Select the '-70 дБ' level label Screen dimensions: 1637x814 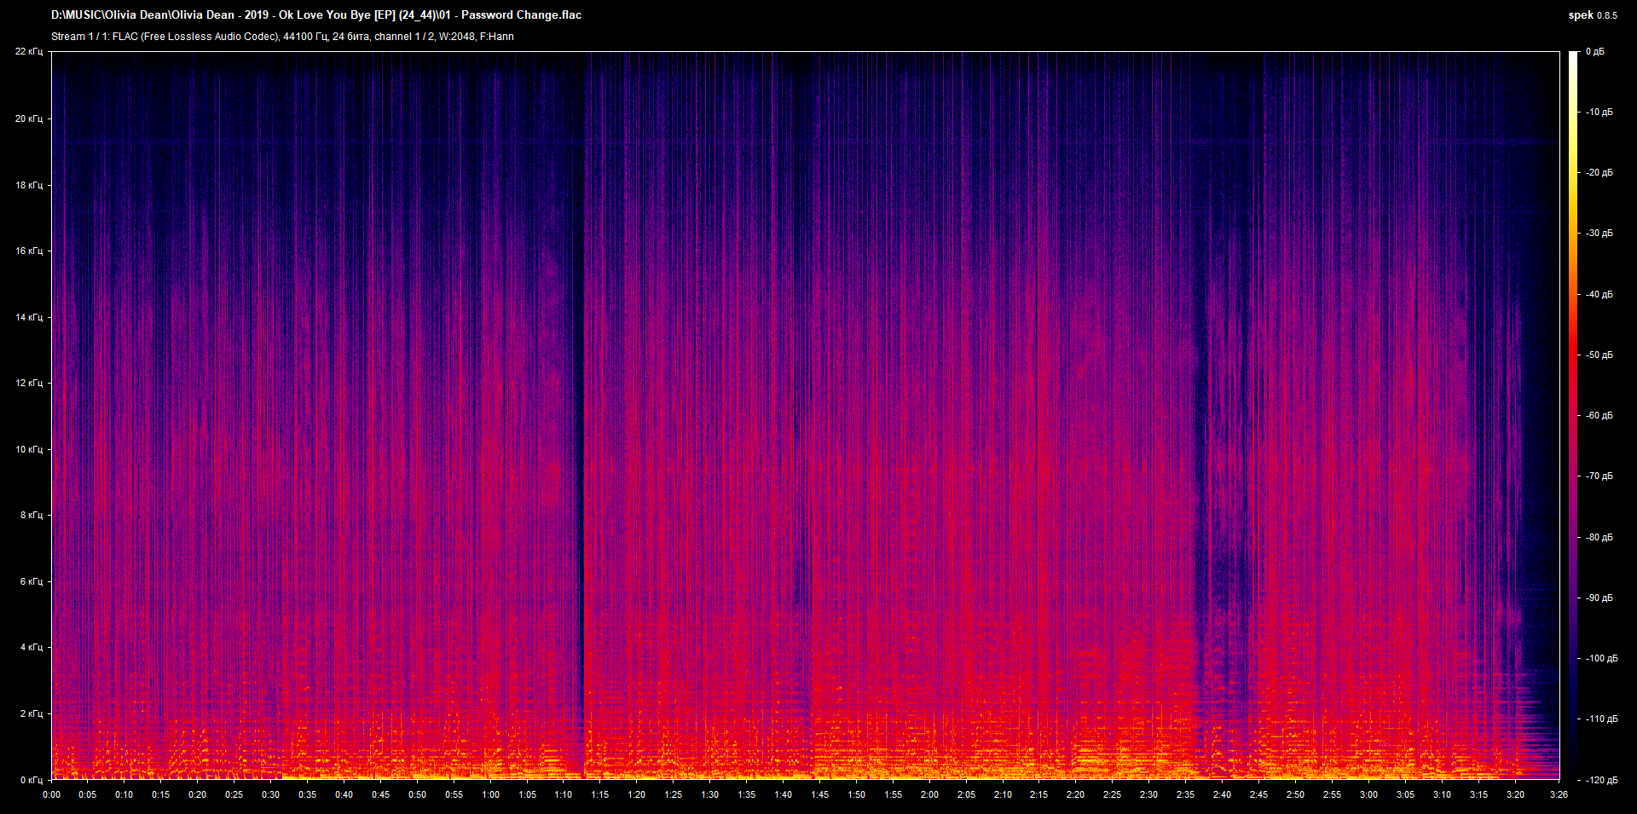click(1599, 476)
